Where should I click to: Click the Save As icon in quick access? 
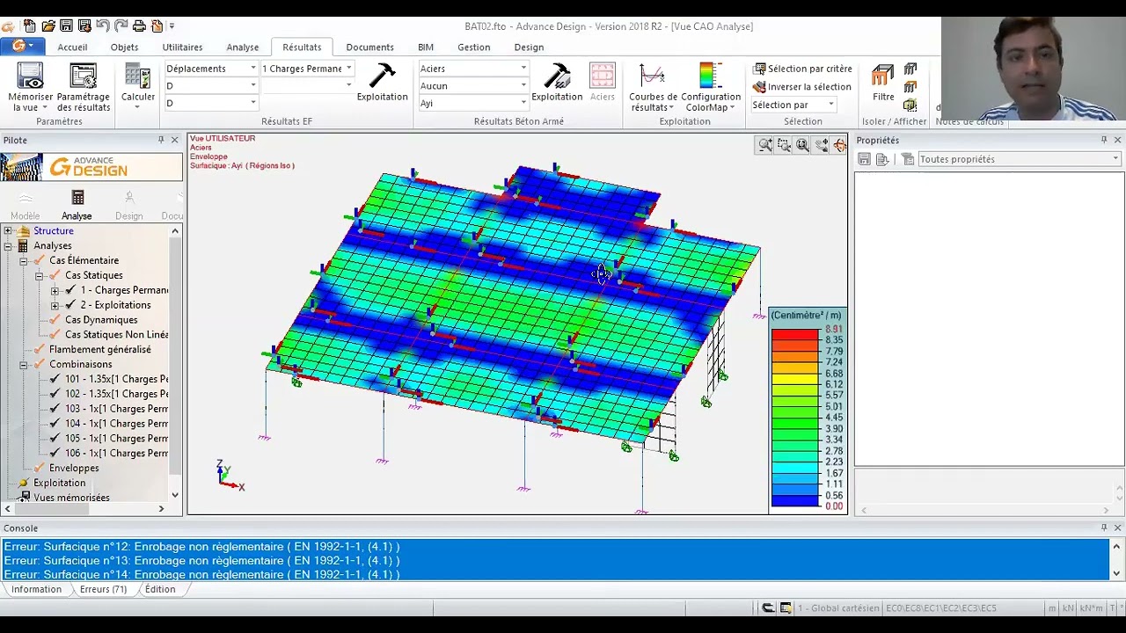click(84, 26)
